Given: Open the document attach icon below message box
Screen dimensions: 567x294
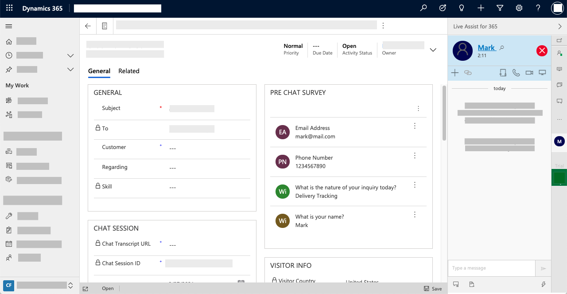Looking at the screenshot, I should [472, 284].
